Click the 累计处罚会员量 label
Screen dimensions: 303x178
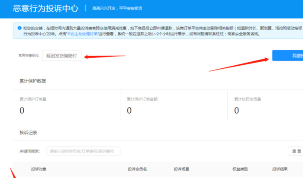coord(248,99)
